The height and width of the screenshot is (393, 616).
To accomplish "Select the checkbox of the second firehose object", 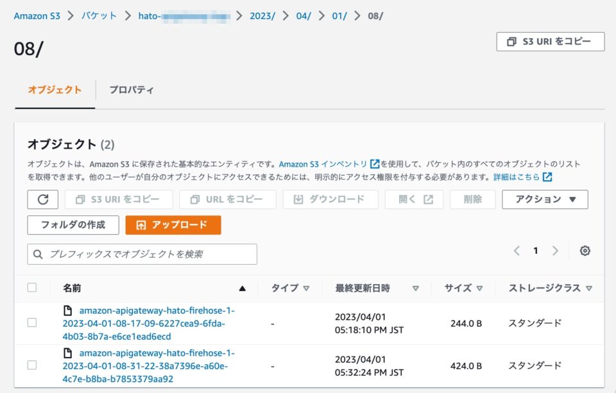I will coord(33,365).
